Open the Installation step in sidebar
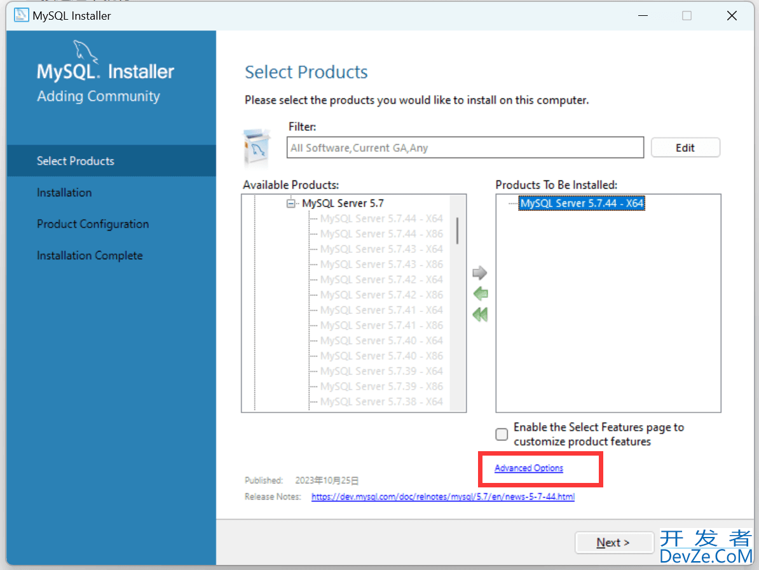The height and width of the screenshot is (570, 759). 64,193
